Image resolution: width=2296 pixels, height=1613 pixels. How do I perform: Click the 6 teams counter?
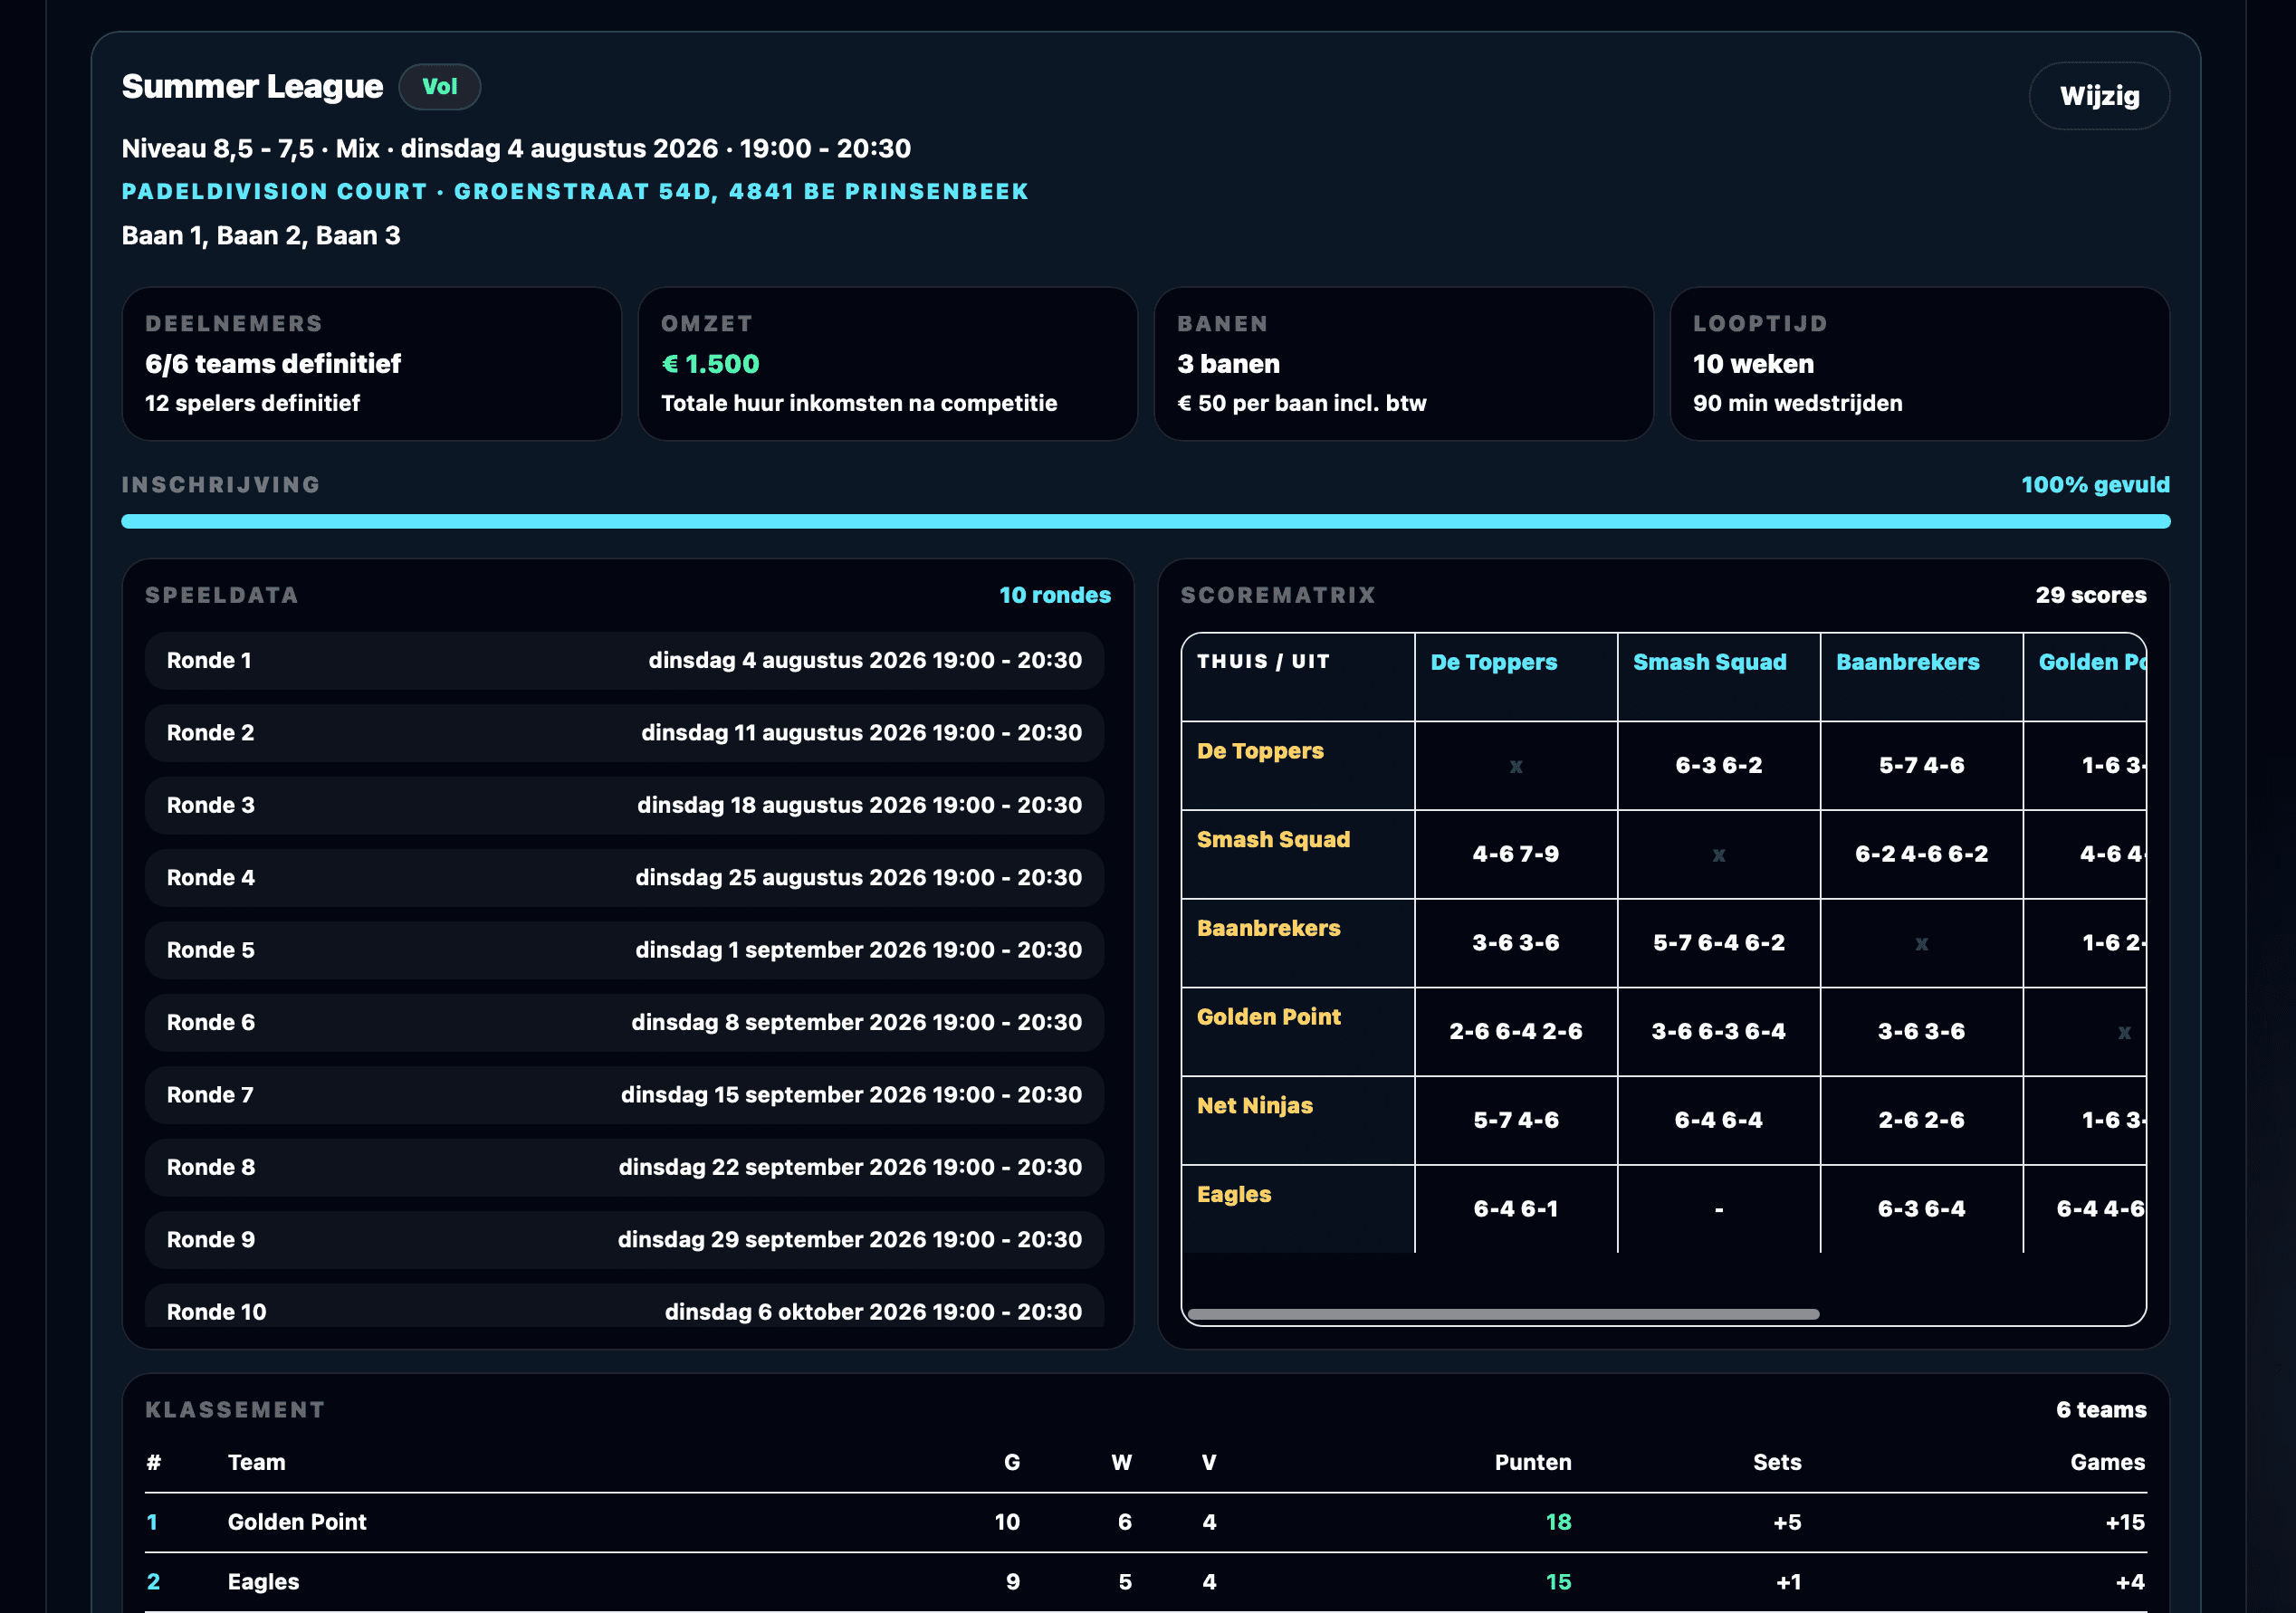point(2101,1410)
